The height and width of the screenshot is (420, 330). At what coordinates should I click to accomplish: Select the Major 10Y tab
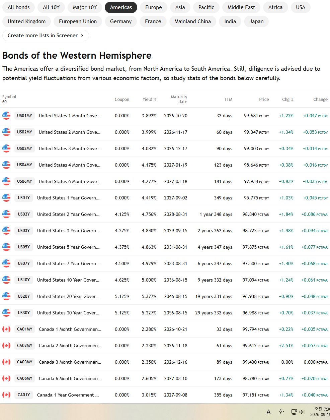(85, 7)
